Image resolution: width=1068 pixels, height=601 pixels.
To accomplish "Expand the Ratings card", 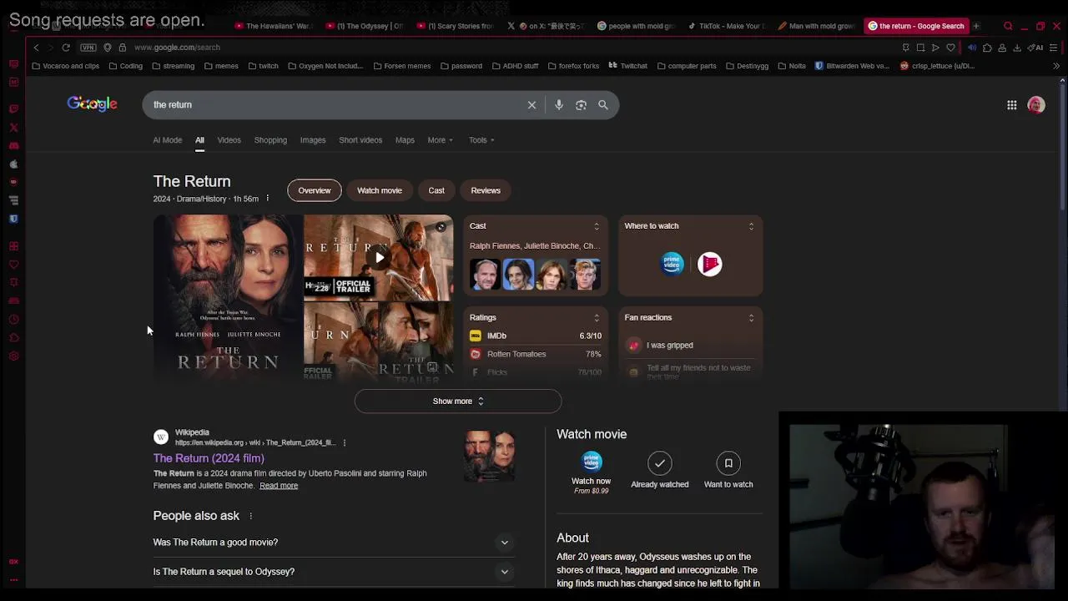I will click(597, 318).
